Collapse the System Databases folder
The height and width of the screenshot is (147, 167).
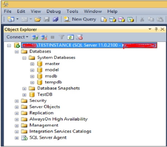coord(24,58)
